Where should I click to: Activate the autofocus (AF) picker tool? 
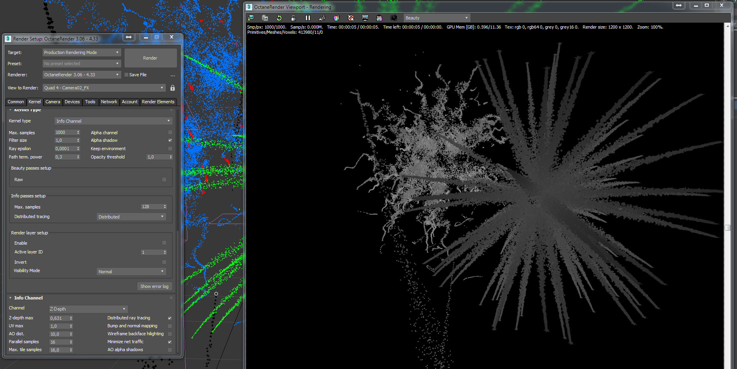[x=322, y=18]
